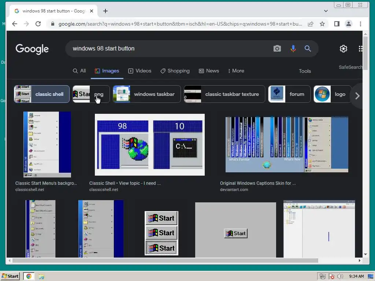Viewport: 375px width, 281px height.
Task: Open the Windows Captions Skin image
Action: [287, 145]
